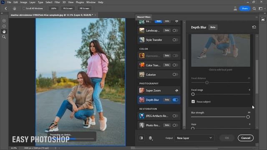Click the OK button
Viewport: 267px width, 150px height.
coord(227,138)
